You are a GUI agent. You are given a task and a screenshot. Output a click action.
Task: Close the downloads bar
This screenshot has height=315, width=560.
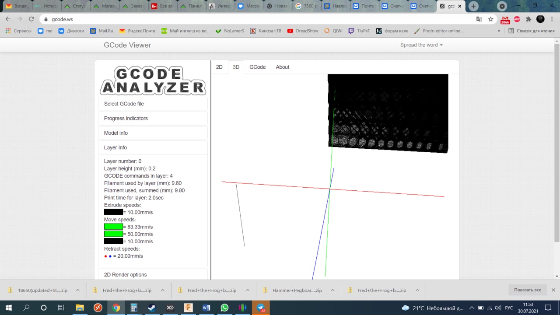[553, 290]
